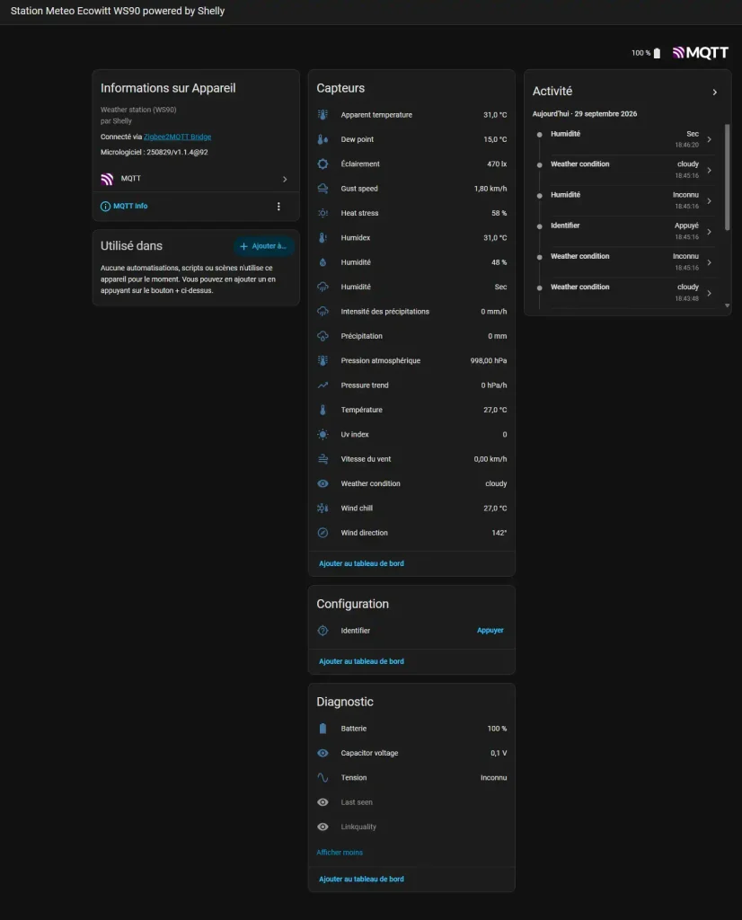Click the Ajouter à... button
Image resolution: width=742 pixels, height=920 pixels.
[x=264, y=246]
